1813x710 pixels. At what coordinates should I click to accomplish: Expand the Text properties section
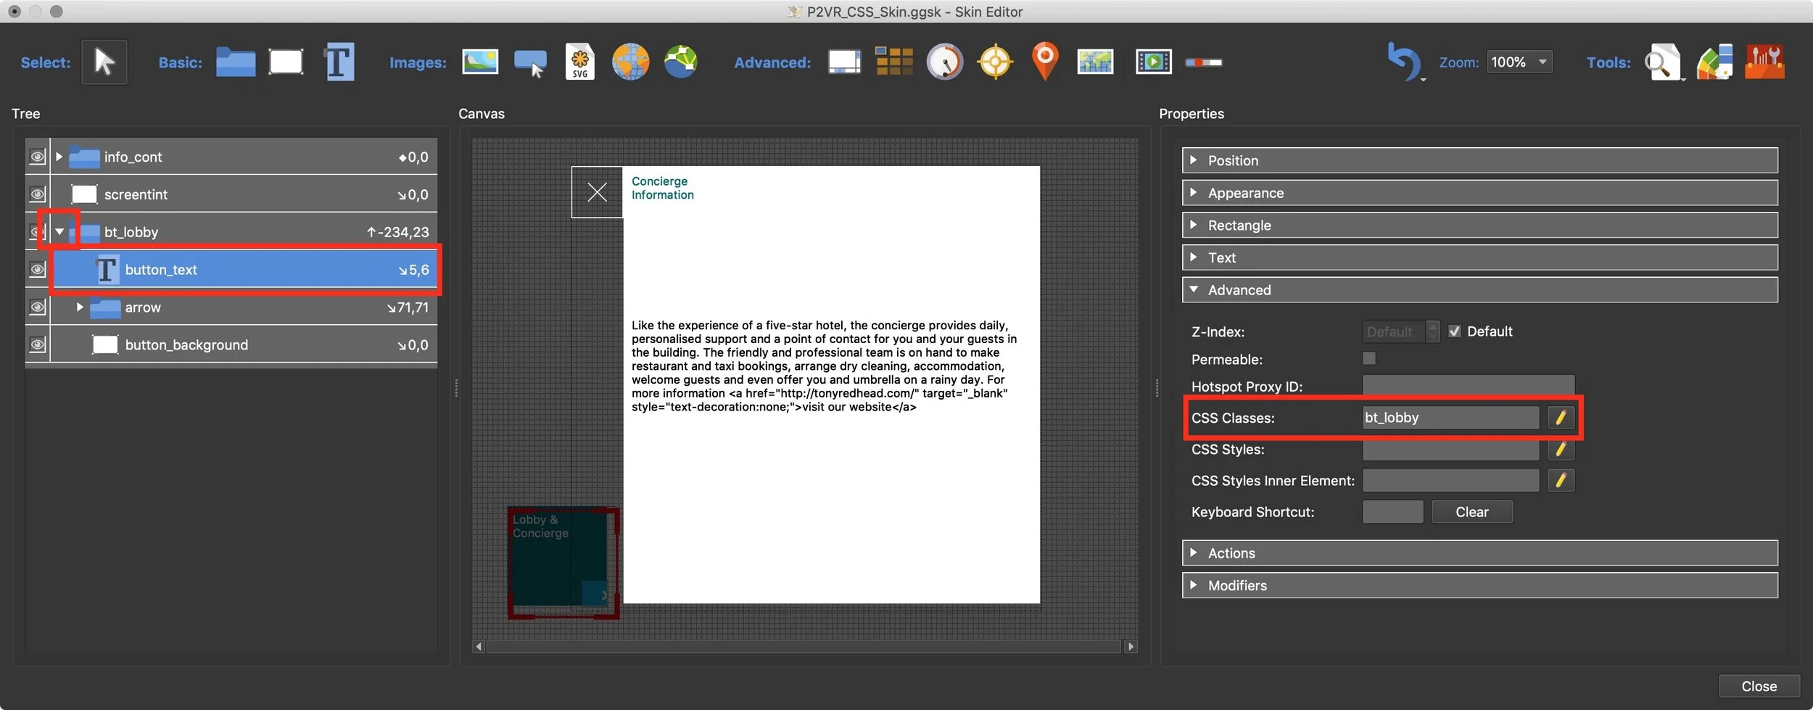click(x=1479, y=257)
